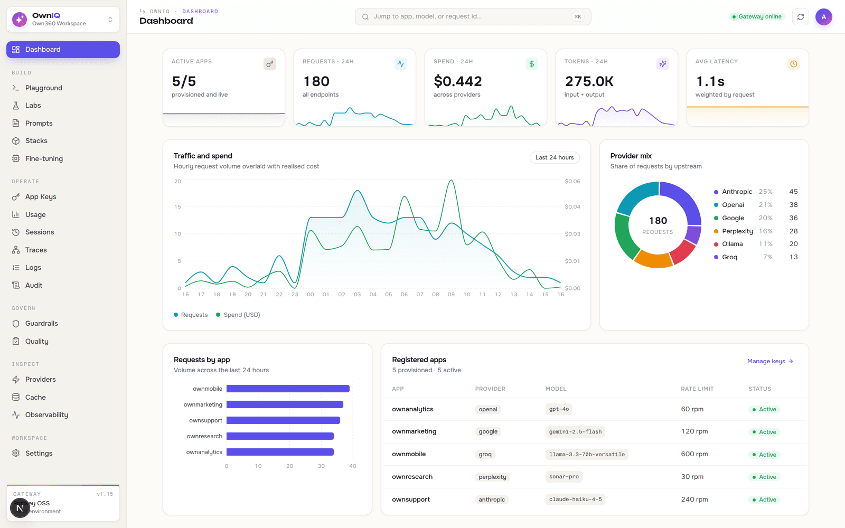The width and height of the screenshot is (845, 528).
Task: Click the key icon on Active Apps card
Action: (x=270, y=64)
